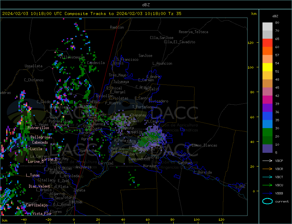Click the 'TUNUYAN' map label

[75, 202]
